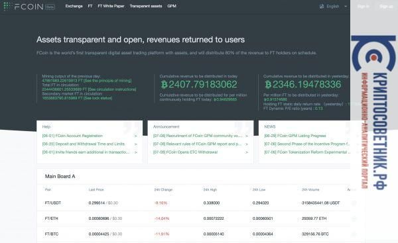This screenshot has width=398, height=243.
Task: Open FCoin Account Registration help article
Action: coord(72,136)
